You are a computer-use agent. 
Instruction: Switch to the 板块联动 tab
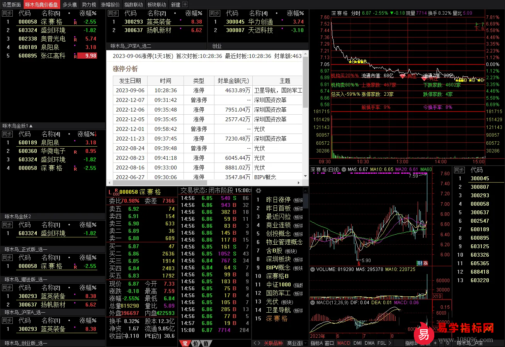point(156,5)
